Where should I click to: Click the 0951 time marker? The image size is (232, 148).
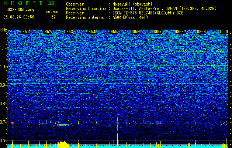(x=25, y=32)
